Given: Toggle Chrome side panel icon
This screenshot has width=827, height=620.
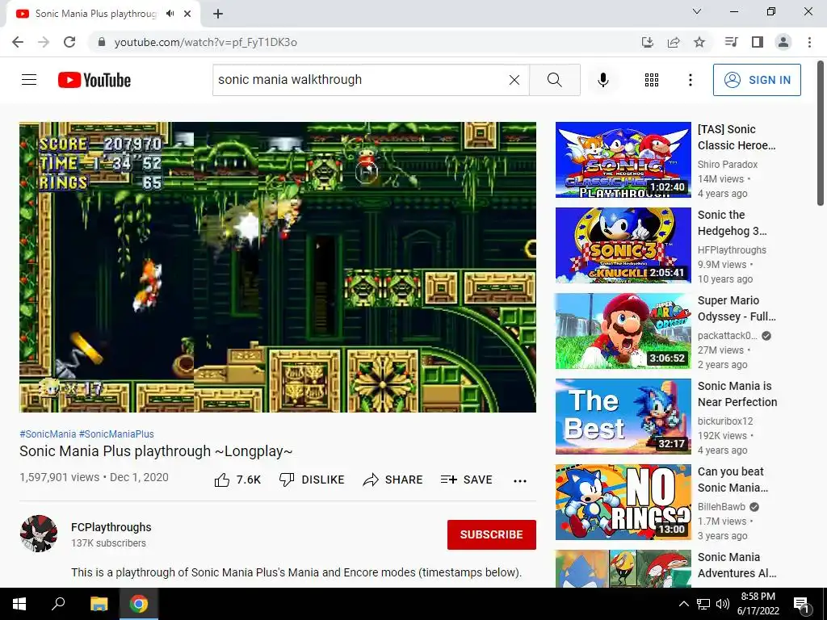Looking at the screenshot, I should tap(758, 42).
